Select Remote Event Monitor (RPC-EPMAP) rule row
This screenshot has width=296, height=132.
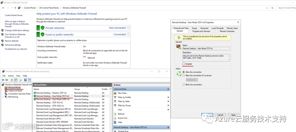[x=71, y=122]
